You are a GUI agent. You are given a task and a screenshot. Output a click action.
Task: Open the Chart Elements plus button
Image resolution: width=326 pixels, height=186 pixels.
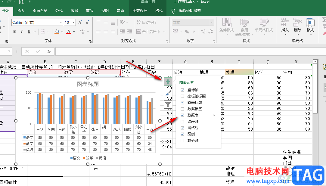point(168,82)
